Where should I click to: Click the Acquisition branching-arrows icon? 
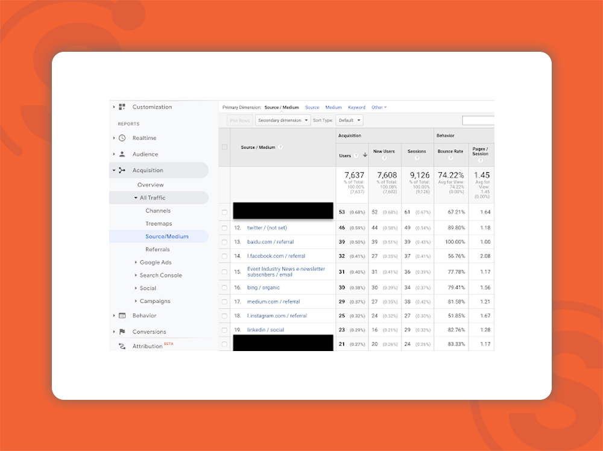click(x=122, y=170)
